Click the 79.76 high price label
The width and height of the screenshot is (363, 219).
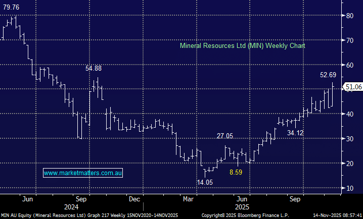tap(11, 7)
